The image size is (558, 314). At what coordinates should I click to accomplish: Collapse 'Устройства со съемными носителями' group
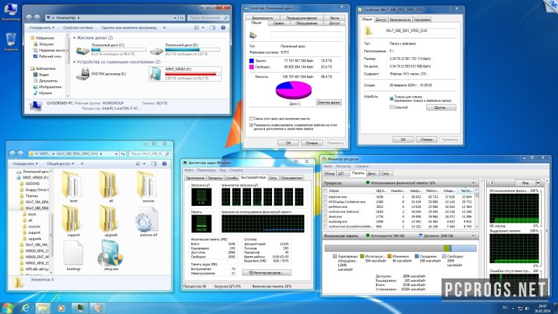click(75, 61)
